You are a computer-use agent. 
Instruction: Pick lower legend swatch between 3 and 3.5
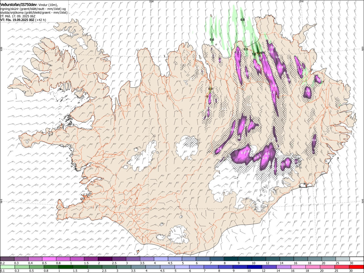click(x=123, y=267)
